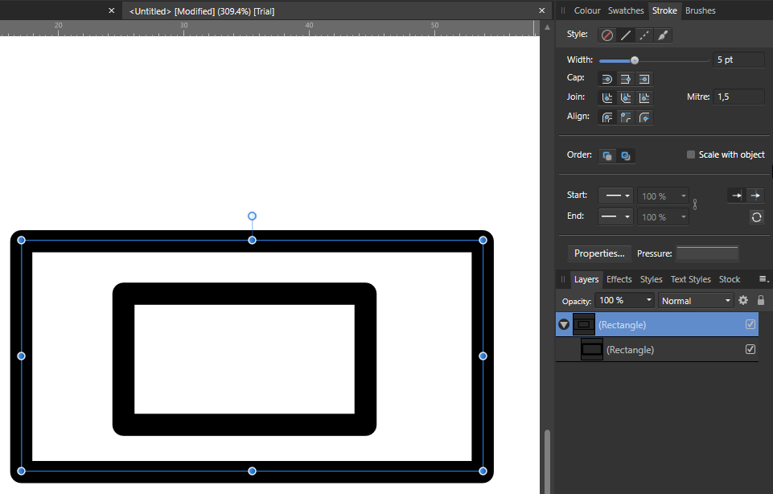Click the stroke Width slider handle
773x494 pixels.
click(x=635, y=60)
